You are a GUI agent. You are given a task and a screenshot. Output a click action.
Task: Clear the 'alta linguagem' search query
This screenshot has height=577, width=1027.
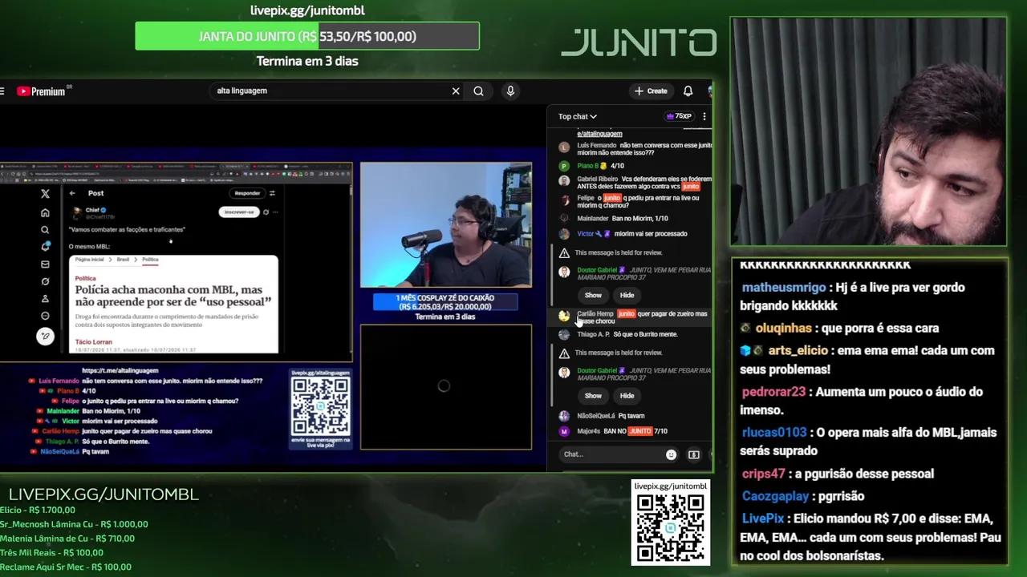pyautogui.click(x=456, y=91)
